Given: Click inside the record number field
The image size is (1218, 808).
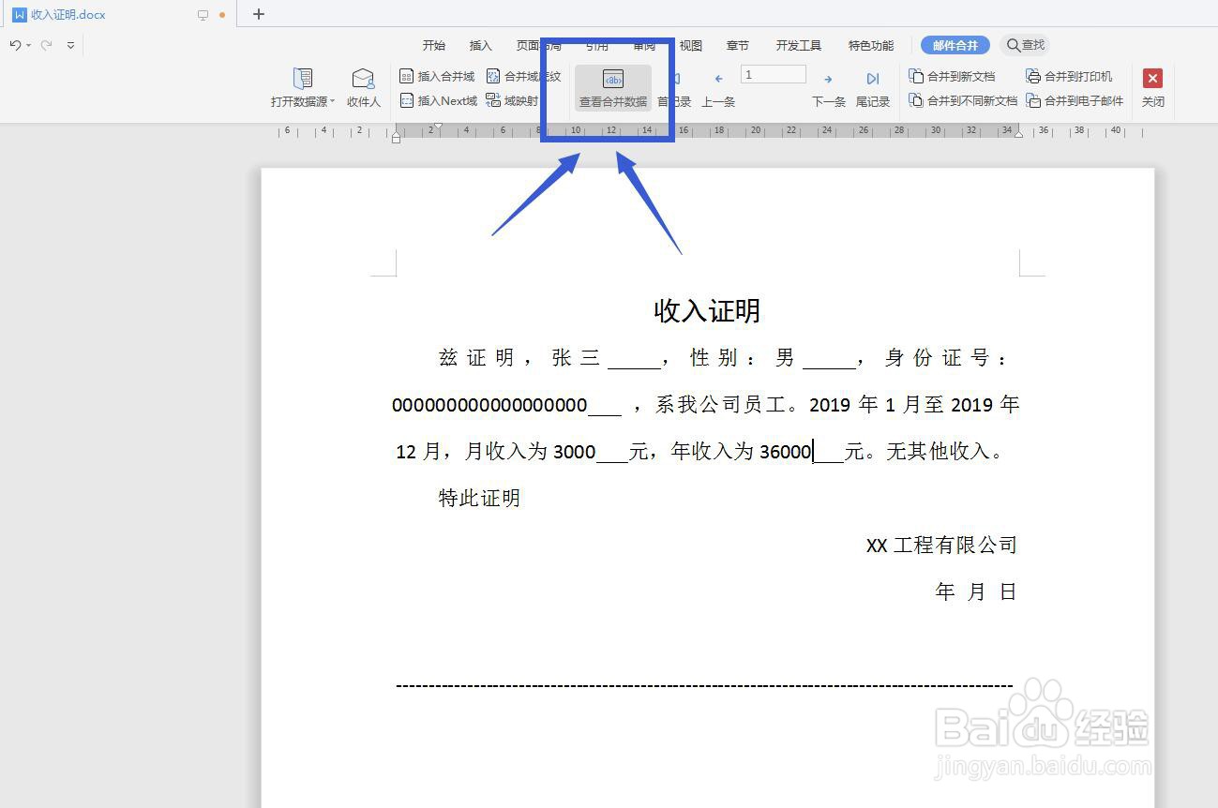Looking at the screenshot, I should (x=773, y=73).
